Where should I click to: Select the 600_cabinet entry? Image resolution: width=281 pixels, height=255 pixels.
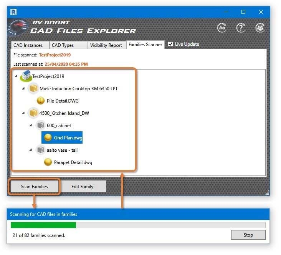(59, 126)
